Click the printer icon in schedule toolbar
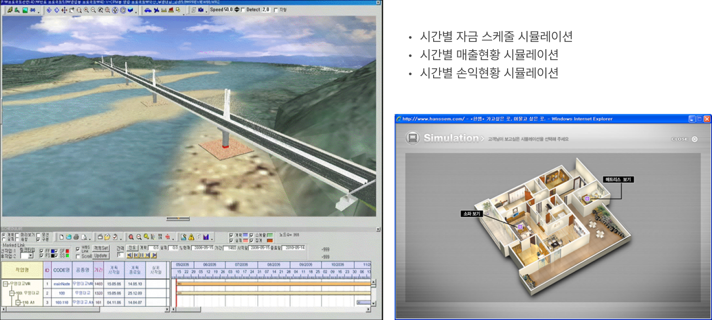This screenshot has width=712, height=320. tap(76, 237)
